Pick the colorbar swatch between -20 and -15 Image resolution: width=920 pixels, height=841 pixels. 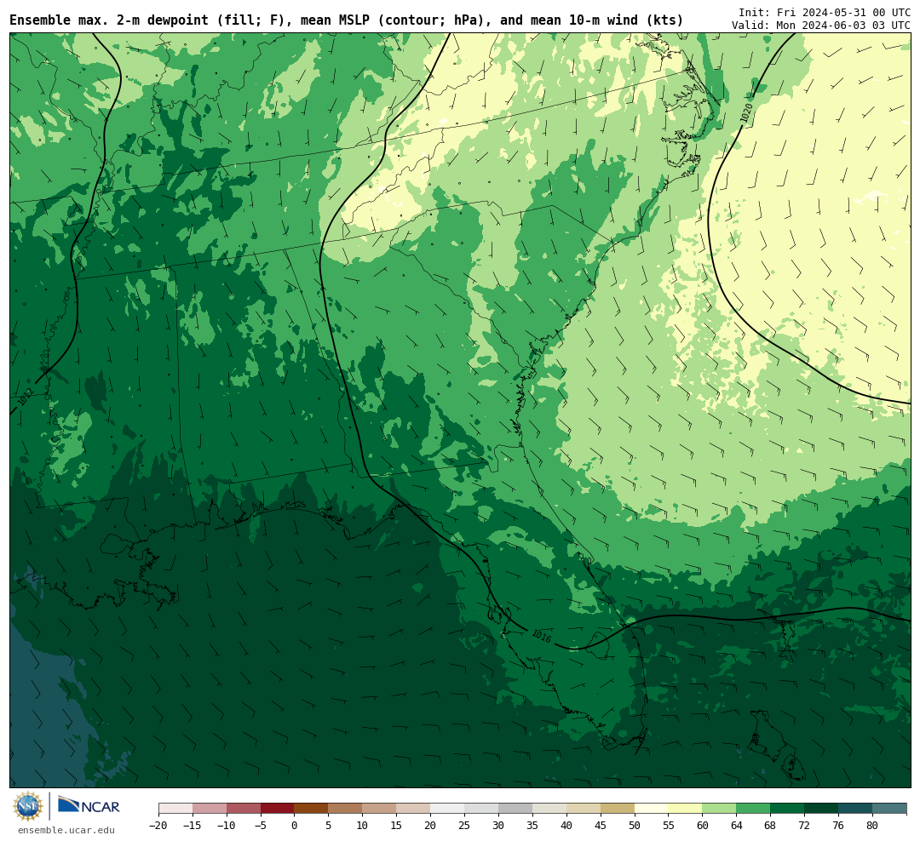click(x=175, y=809)
